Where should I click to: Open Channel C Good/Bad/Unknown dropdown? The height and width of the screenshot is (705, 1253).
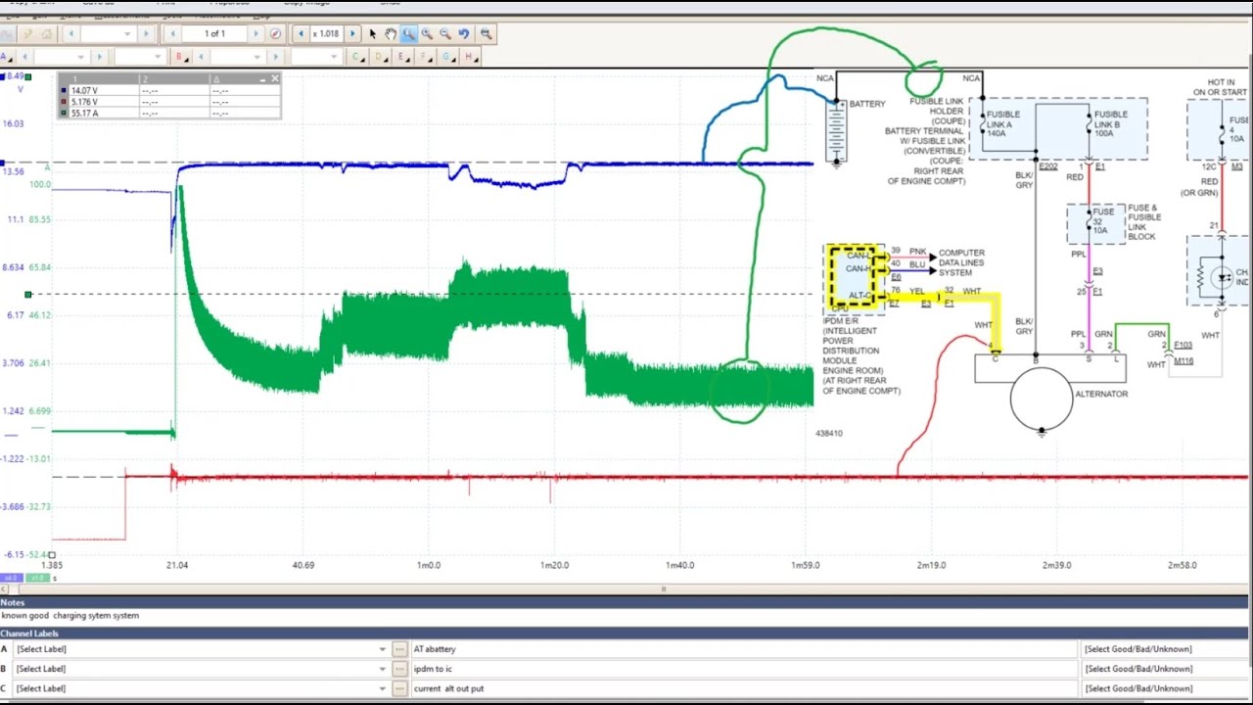tap(1166, 688)
